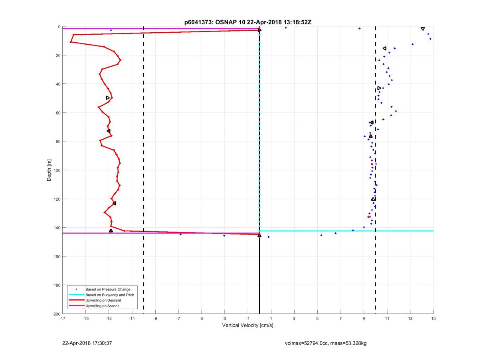This screenshot has width=479, height=353.
Task: Click the hollow upward triangle near 120 m on right
Action: [x=373, y=199]
